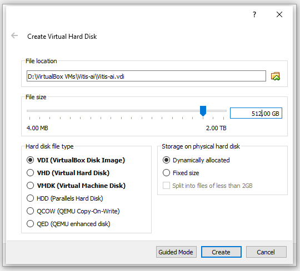Switch to Guided Mode
Image resolution: width=300 pixels, height=271 pixels.
[176, 252]
